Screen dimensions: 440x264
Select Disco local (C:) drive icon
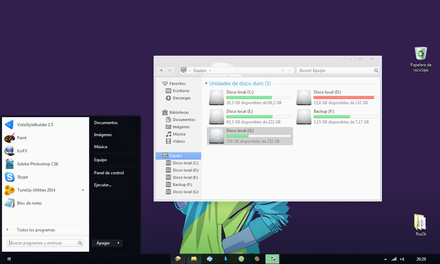tap(216, 98)
